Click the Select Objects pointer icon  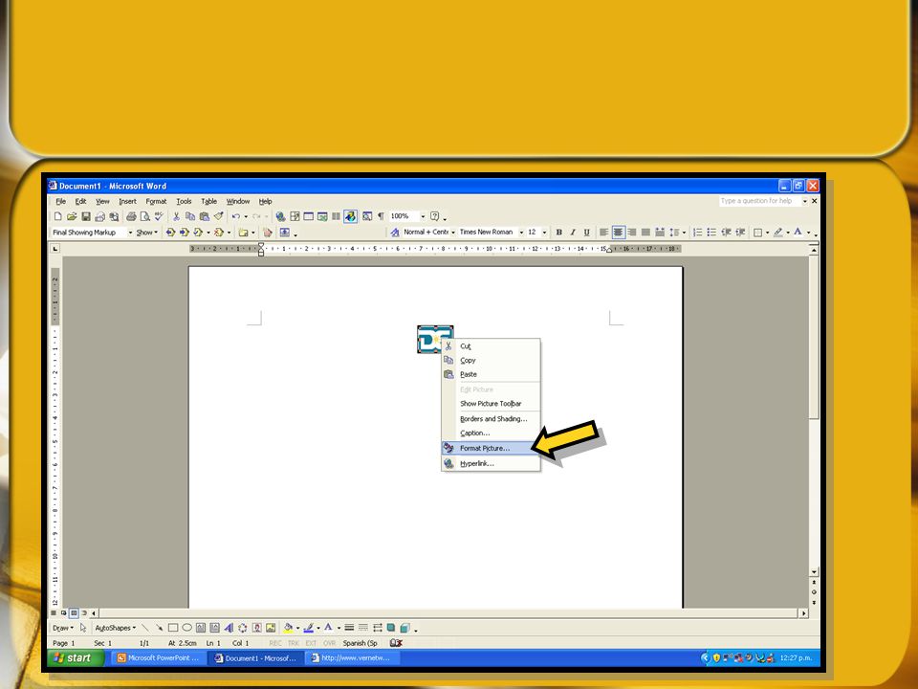tap(83, 628)
